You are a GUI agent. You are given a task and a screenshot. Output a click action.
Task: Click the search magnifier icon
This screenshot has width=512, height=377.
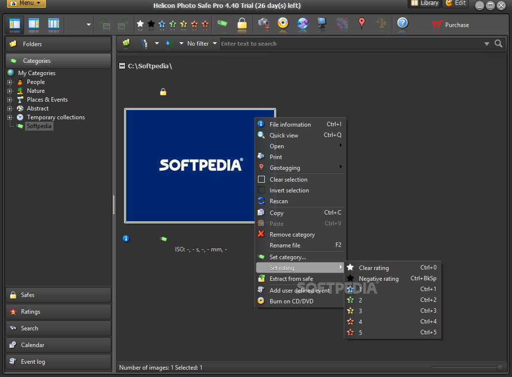tap(498, 44)
